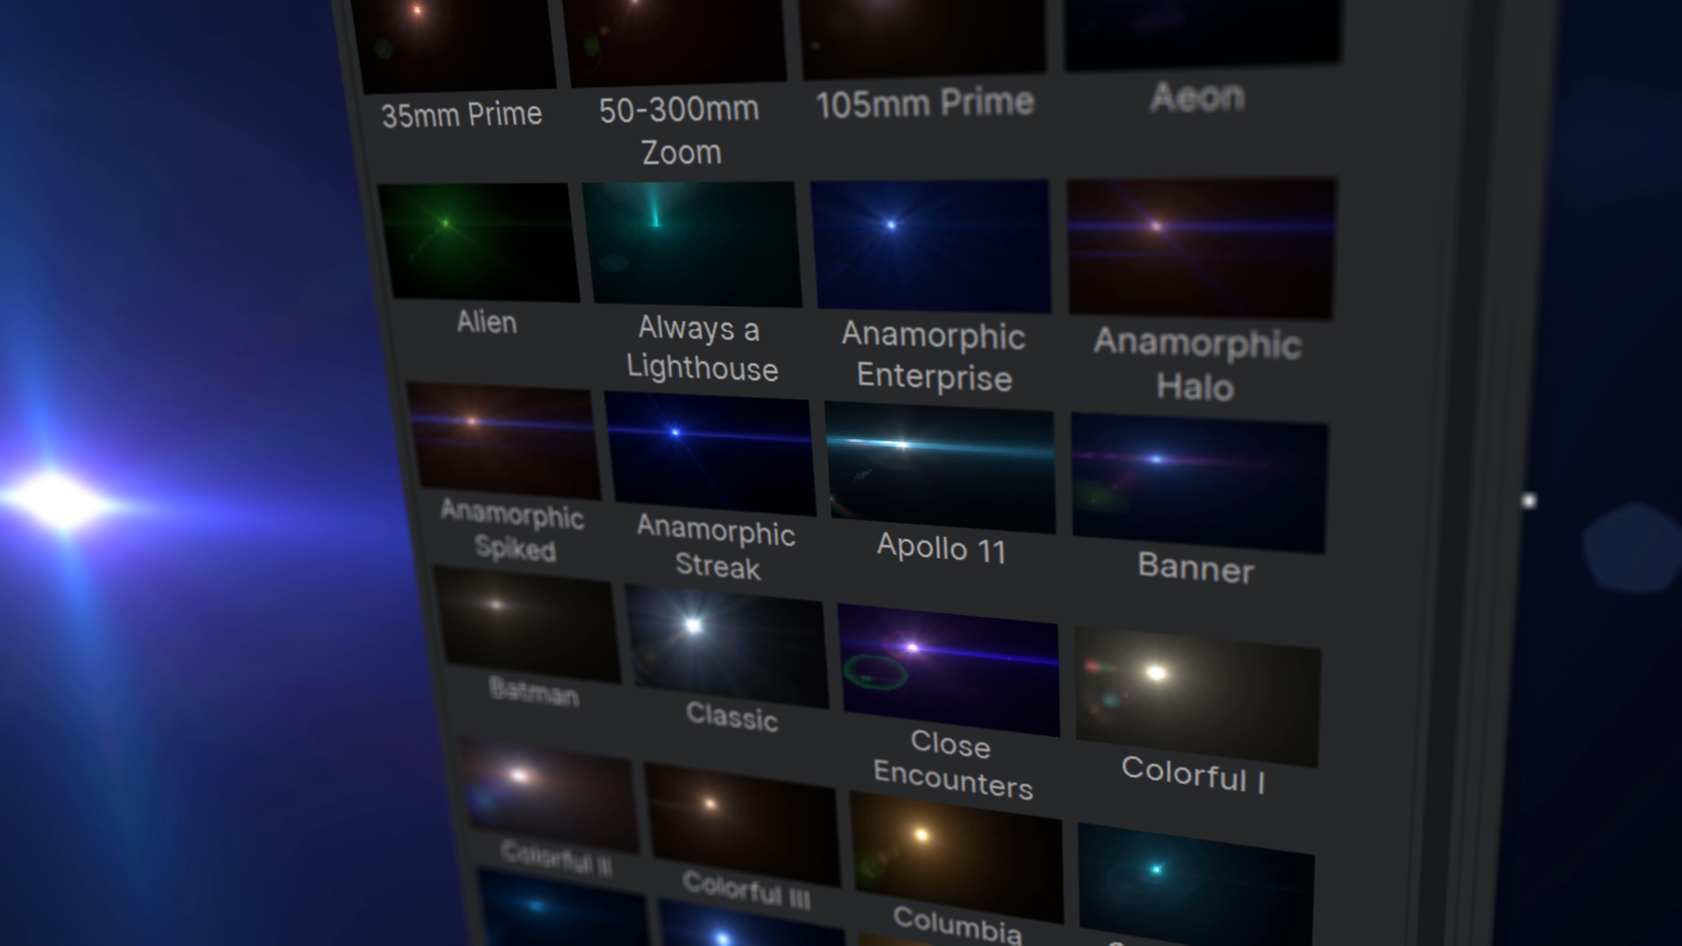Select Anamorphic Spiked preset thumbnail

(x=505, y=441)
